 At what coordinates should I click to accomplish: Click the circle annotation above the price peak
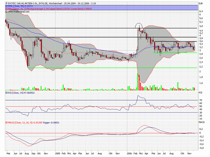(139, 26)
